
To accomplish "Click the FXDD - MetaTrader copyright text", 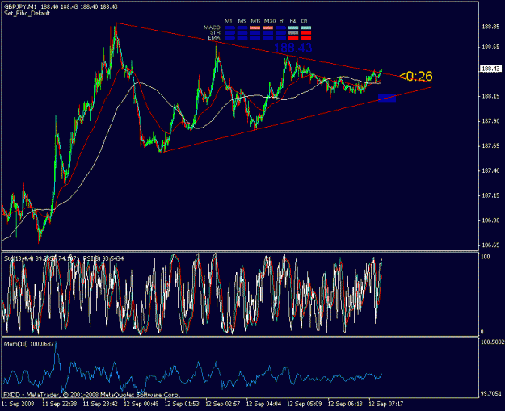I will [92, 395].
